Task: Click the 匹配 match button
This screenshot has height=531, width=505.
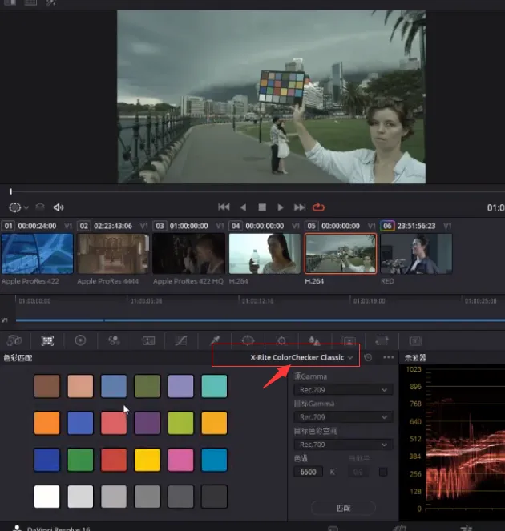Action: tap(343, 508)
